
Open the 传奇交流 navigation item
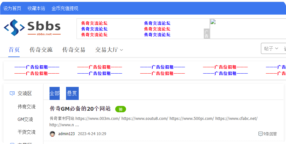41,50
